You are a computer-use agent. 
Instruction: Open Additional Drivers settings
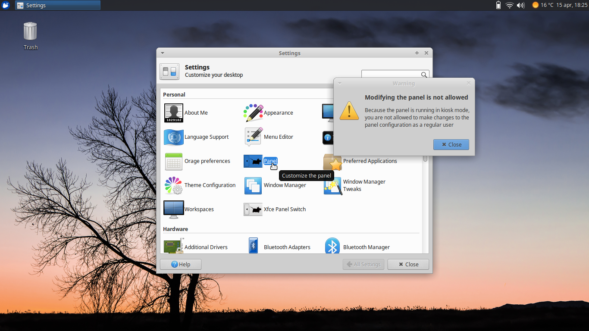(206, 247)
